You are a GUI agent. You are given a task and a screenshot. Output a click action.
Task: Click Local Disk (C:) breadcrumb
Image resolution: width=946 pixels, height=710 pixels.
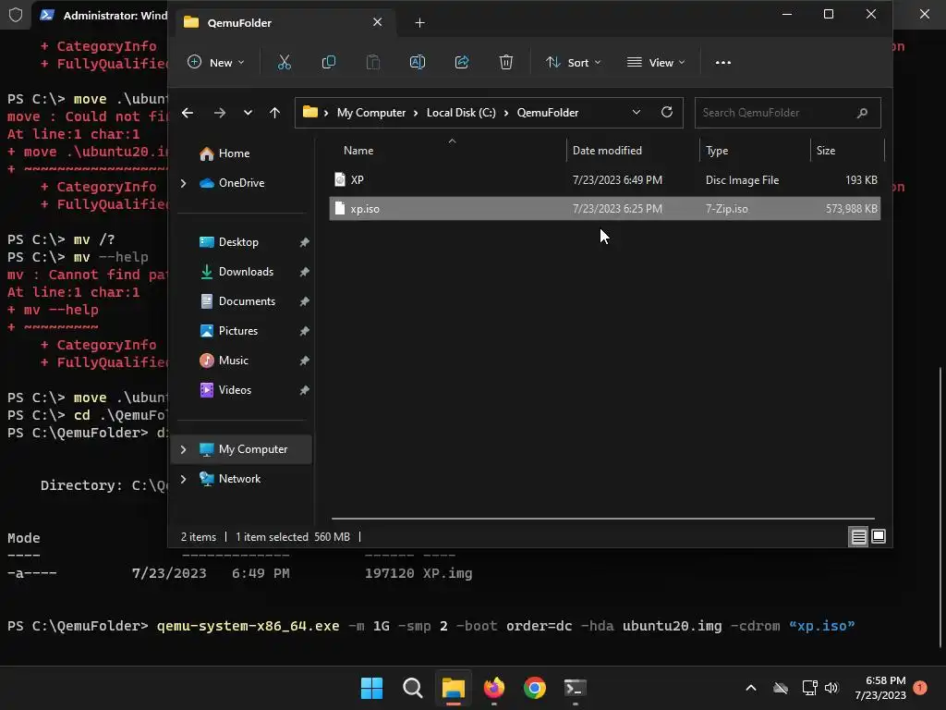461,113
